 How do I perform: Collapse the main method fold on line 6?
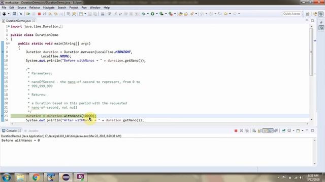coord(9,43)
